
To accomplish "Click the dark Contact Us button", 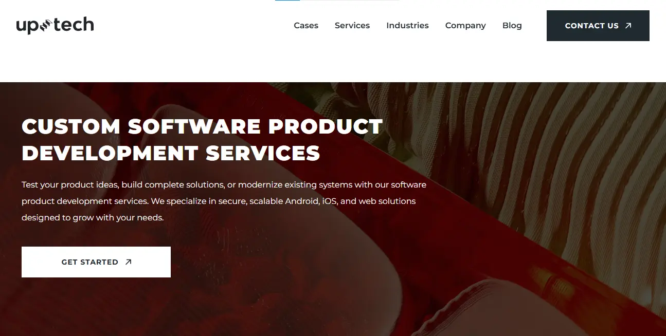I will click(x=598, y=26).
